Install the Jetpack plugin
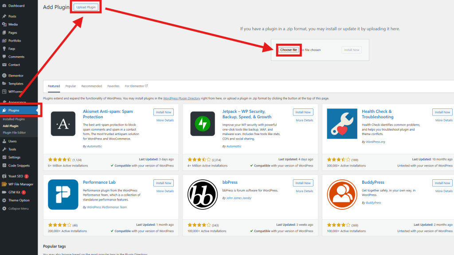 click(x=303, y=112)
